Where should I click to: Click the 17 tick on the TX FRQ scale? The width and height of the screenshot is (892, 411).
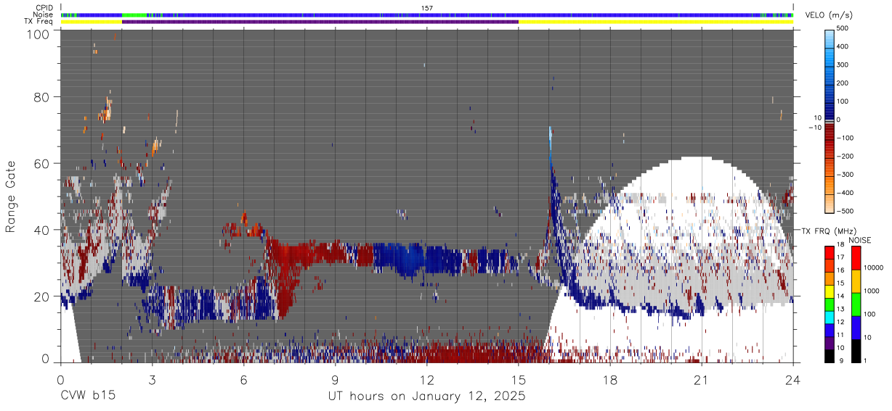pos(842,258)
